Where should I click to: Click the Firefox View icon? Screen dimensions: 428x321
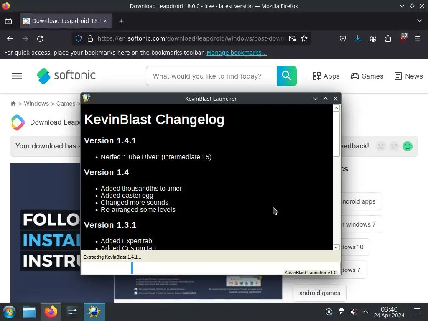8,21
